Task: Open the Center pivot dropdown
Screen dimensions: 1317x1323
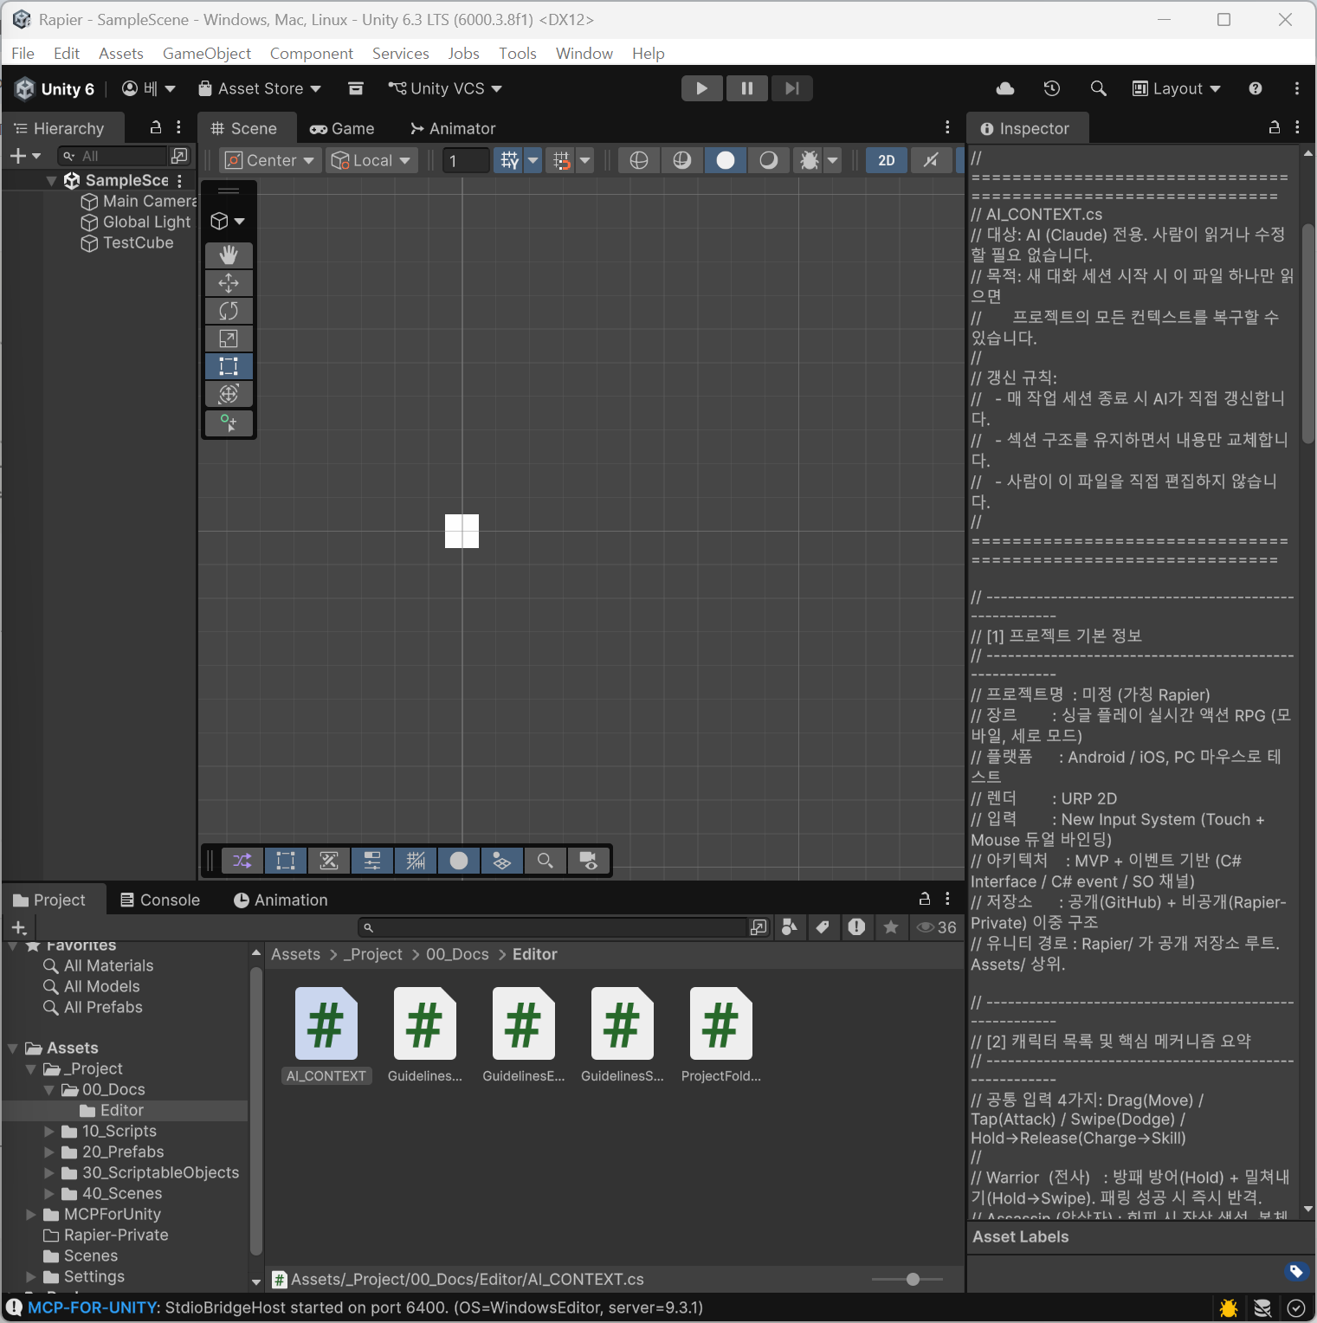Action: click(271, 160)
